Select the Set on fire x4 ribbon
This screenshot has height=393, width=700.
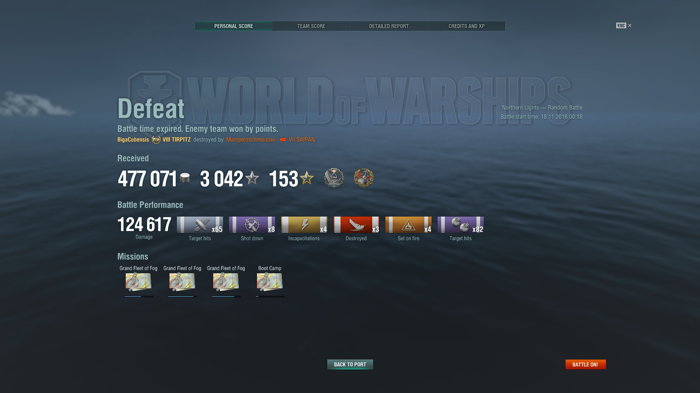(408, 225)
